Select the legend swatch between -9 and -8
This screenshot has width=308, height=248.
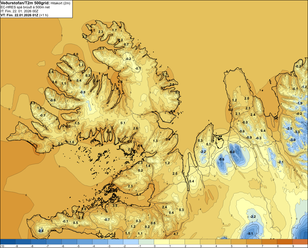[x=23, y=242]
